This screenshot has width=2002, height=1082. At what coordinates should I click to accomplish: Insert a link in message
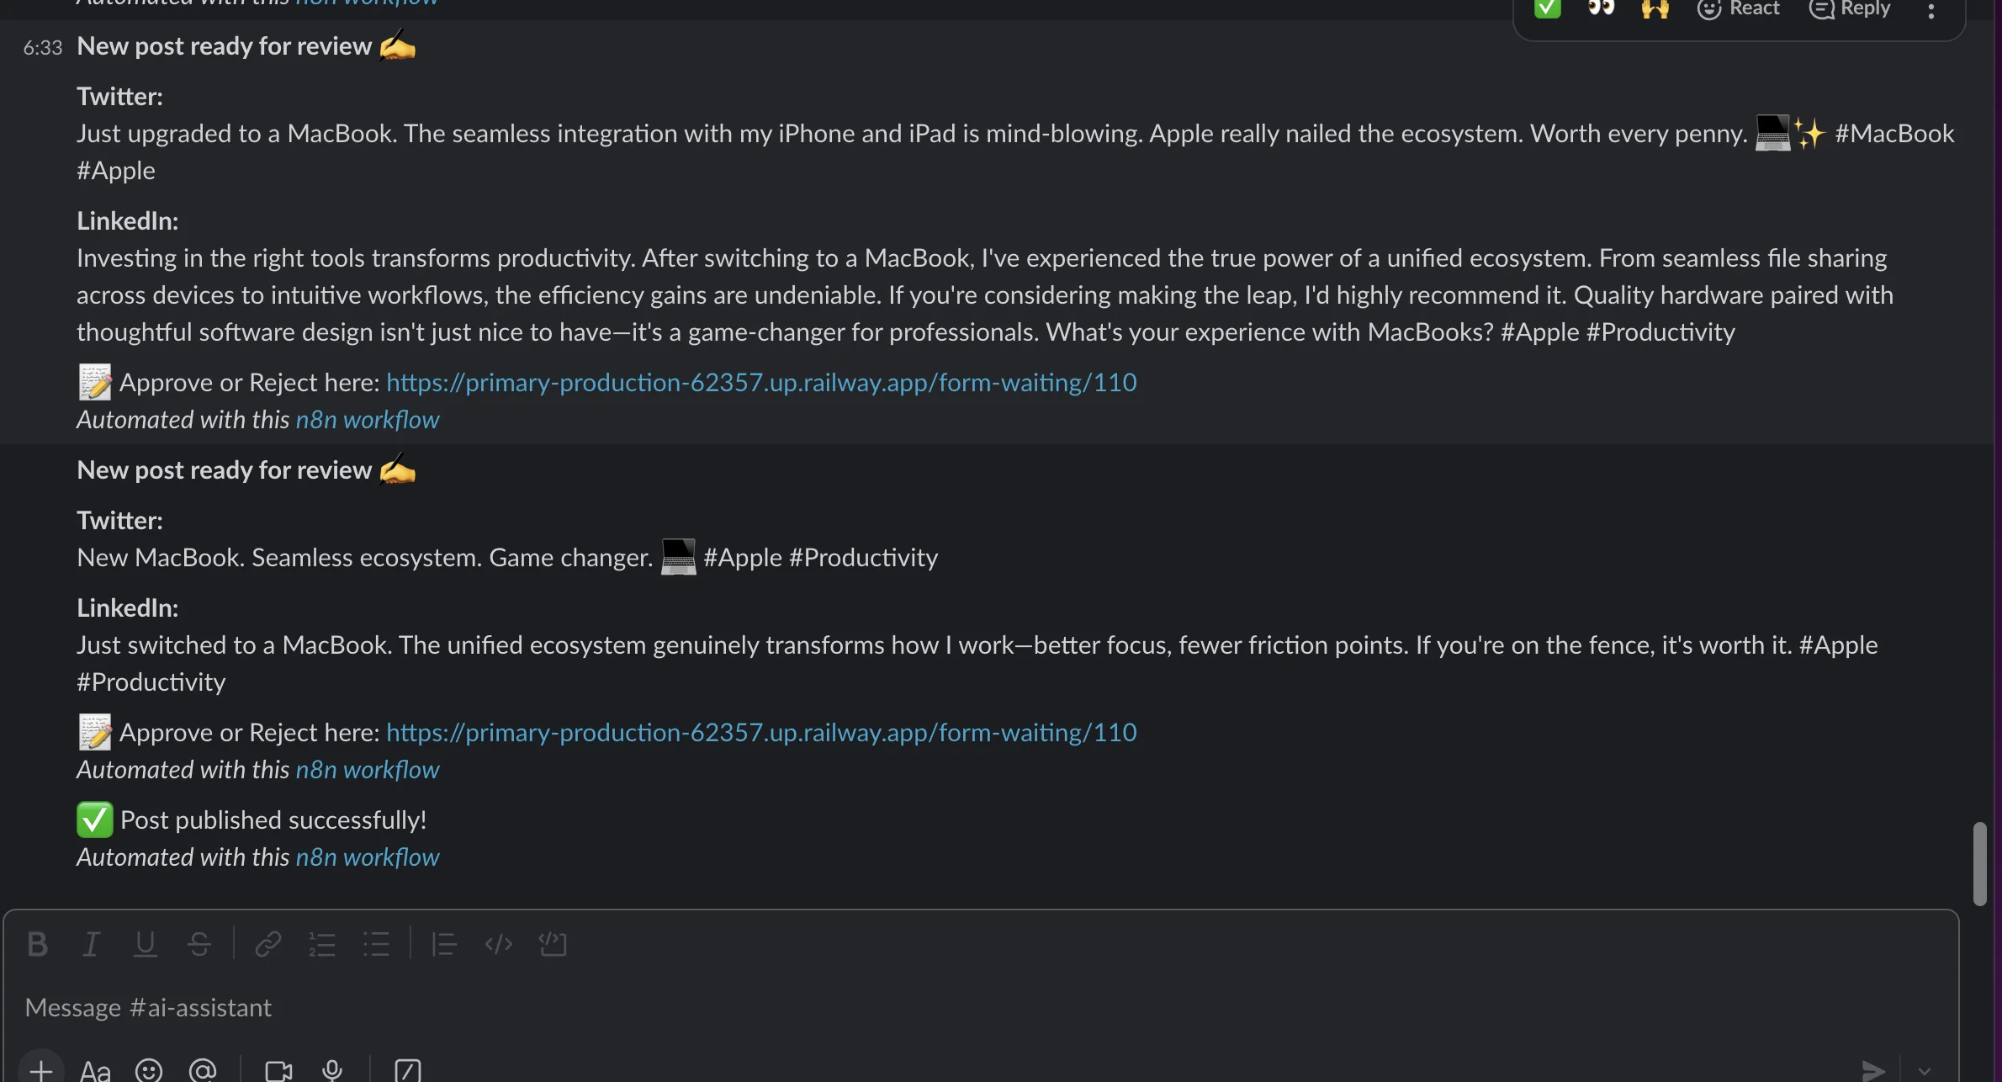coord(267,944)
